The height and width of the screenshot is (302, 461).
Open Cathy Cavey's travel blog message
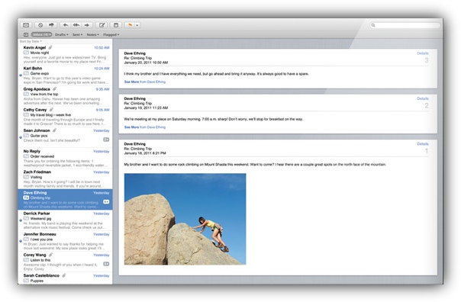click(66, 117)
